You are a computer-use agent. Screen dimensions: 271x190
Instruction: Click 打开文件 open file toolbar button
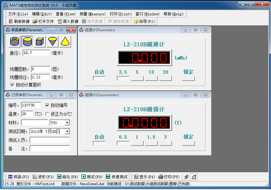[x=43, y=21]
